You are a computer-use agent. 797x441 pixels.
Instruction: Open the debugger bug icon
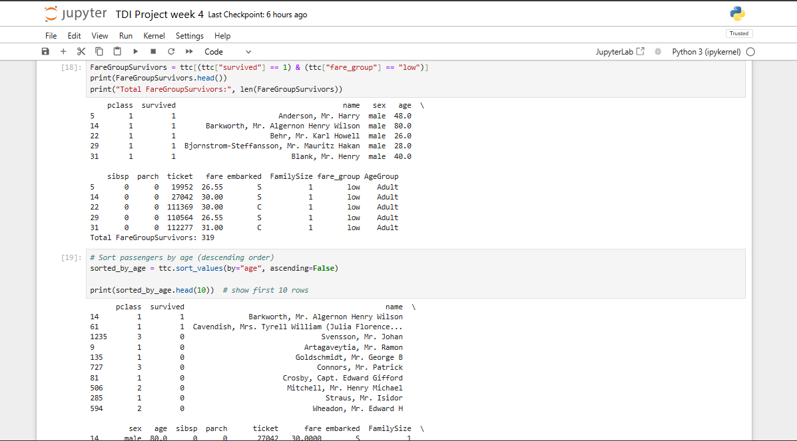(x=658, y=51)
